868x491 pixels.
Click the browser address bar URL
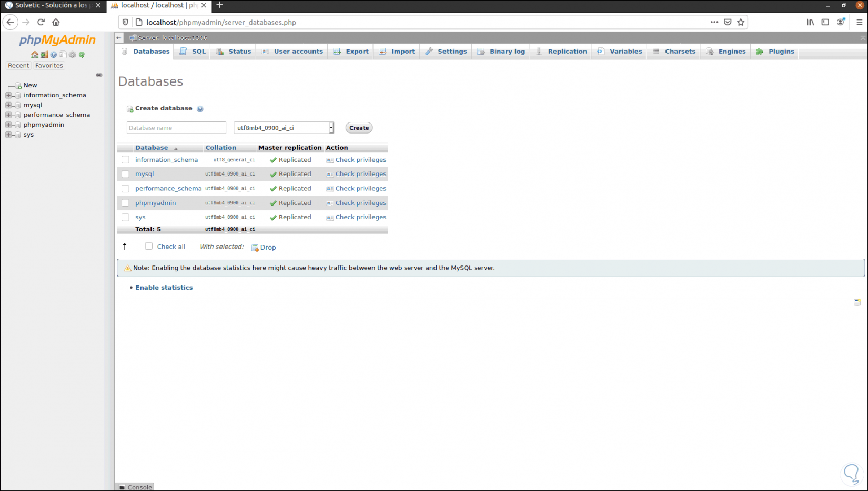(221, 22)
